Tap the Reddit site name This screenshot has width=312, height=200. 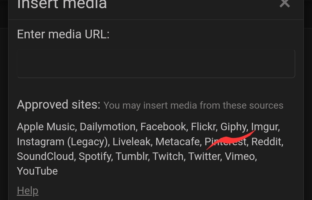pyautogui.click(x=266, y=142)
